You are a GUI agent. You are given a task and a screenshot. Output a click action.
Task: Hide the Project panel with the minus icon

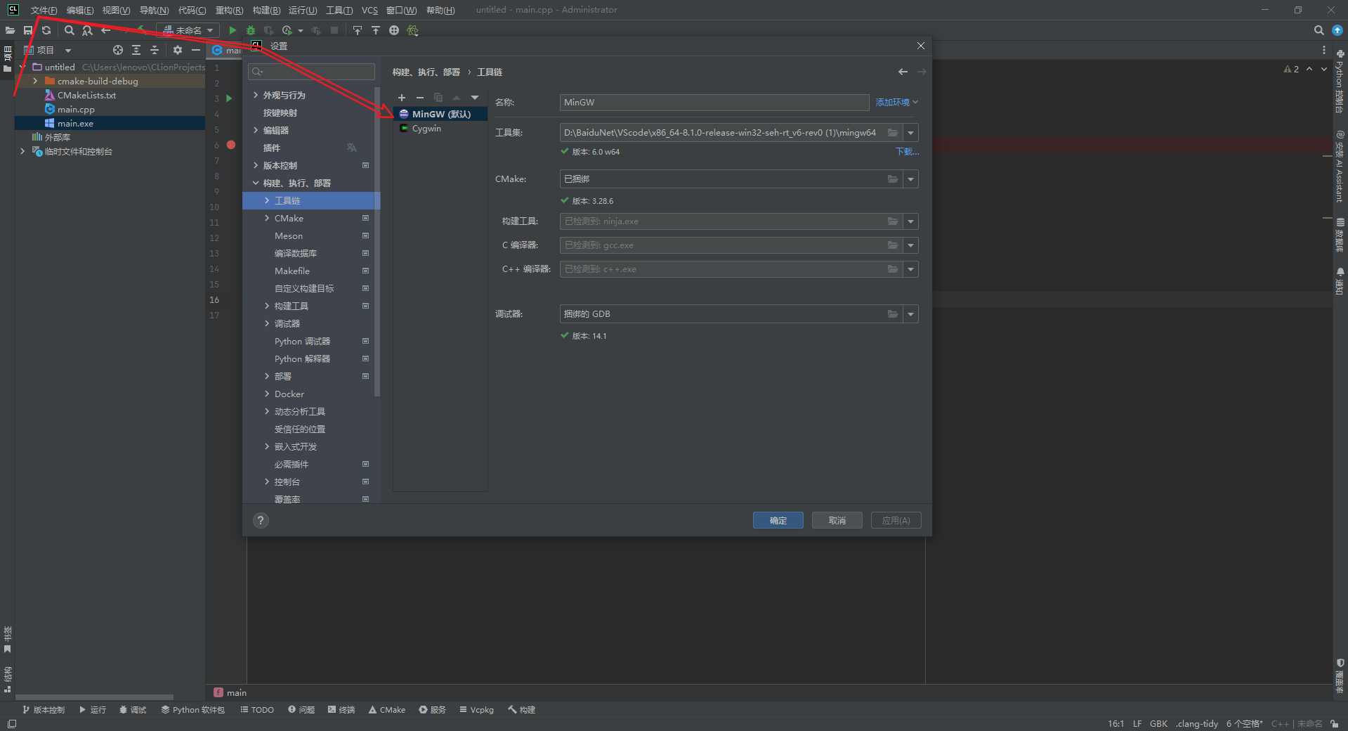196,50
